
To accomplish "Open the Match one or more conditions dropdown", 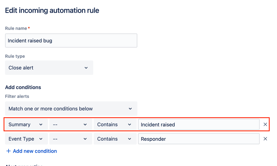I will click(x=71, y=109).
